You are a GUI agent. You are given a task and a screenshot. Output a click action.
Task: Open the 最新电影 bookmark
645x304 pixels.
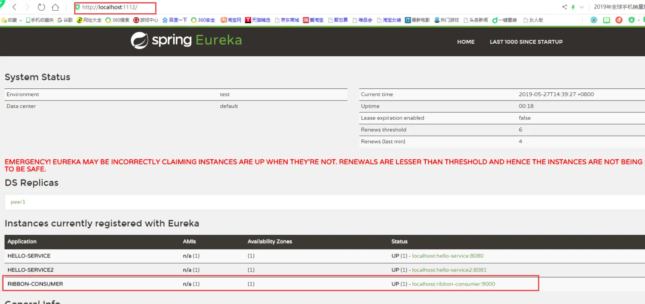pos(417,20)
